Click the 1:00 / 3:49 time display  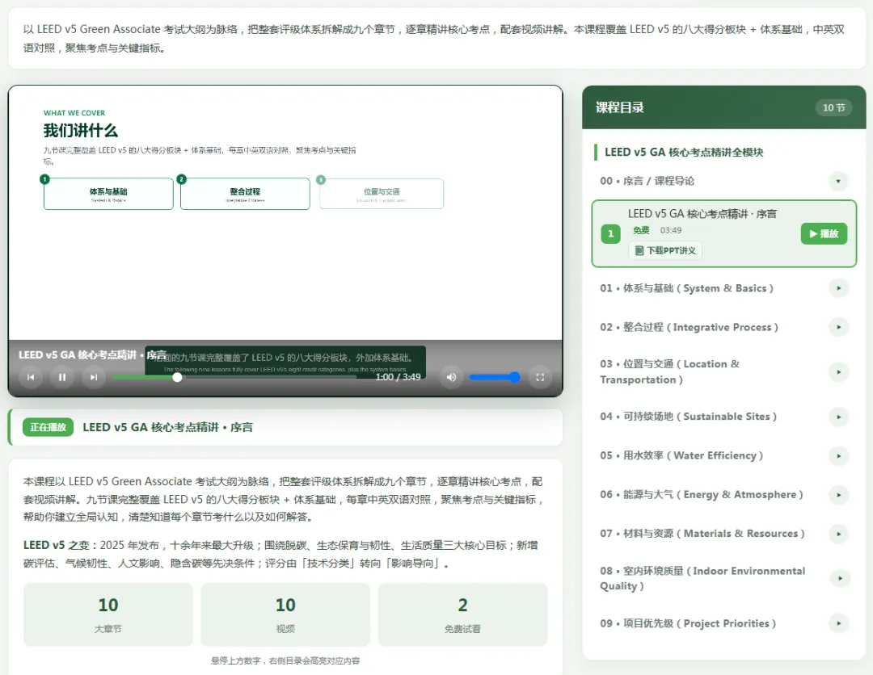pos(398,377)
